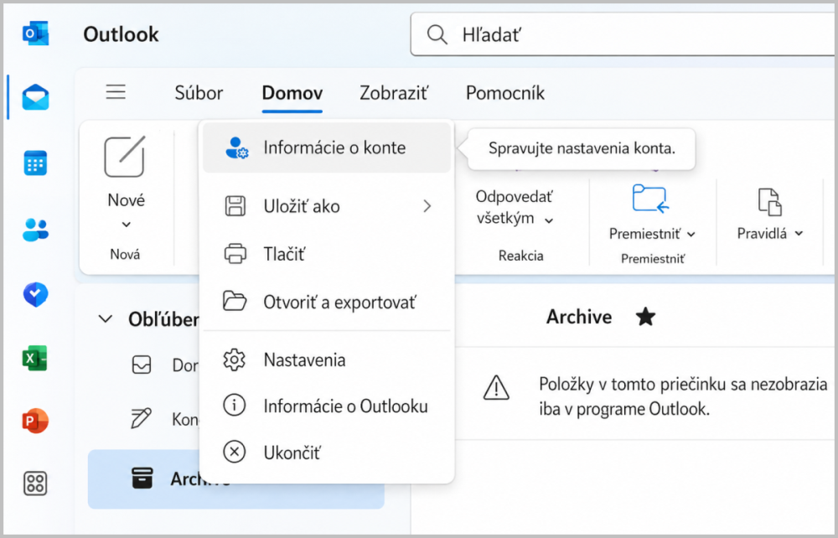Click the Outlook logo icon
This screenshot has height=538, width=838.
35,34
